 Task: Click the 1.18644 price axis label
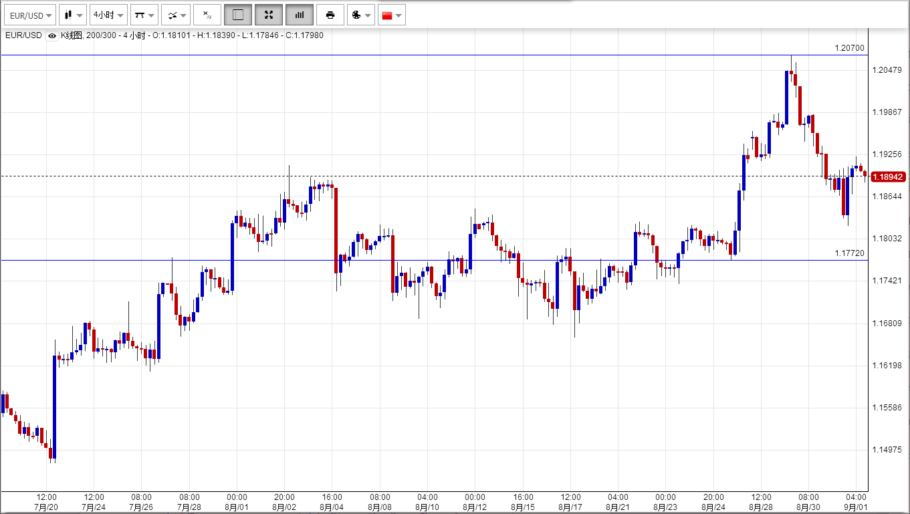point(888,197)
